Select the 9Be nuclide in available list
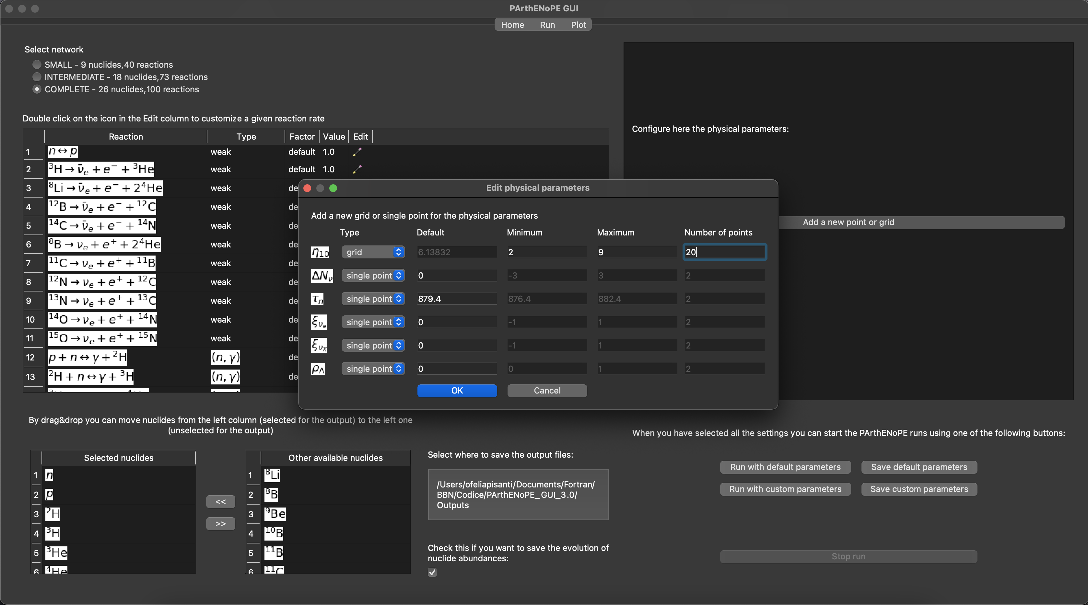 [275, 514]
